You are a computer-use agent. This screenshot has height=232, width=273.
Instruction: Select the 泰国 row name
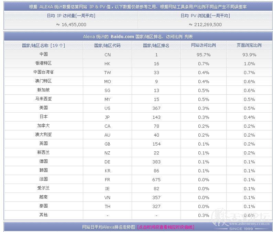44,206
